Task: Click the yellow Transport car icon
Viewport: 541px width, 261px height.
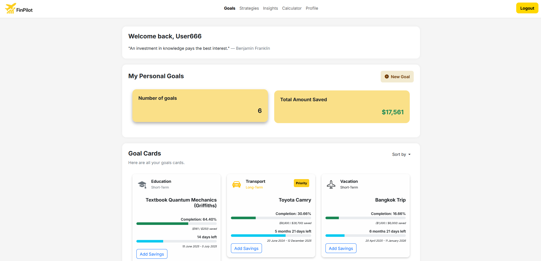Action: (x=237, y=185)
